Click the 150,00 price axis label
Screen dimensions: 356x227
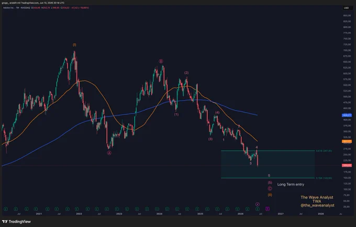click(347, 178)
